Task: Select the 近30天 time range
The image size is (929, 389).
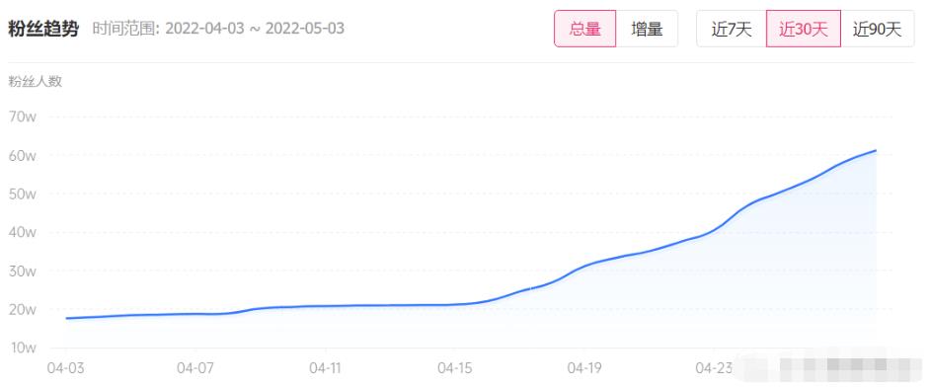Action: tap(803, 29)
